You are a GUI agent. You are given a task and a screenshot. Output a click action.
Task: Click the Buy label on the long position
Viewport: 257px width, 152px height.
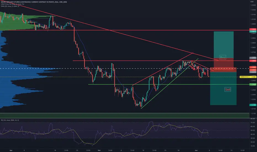pos(223,57)
